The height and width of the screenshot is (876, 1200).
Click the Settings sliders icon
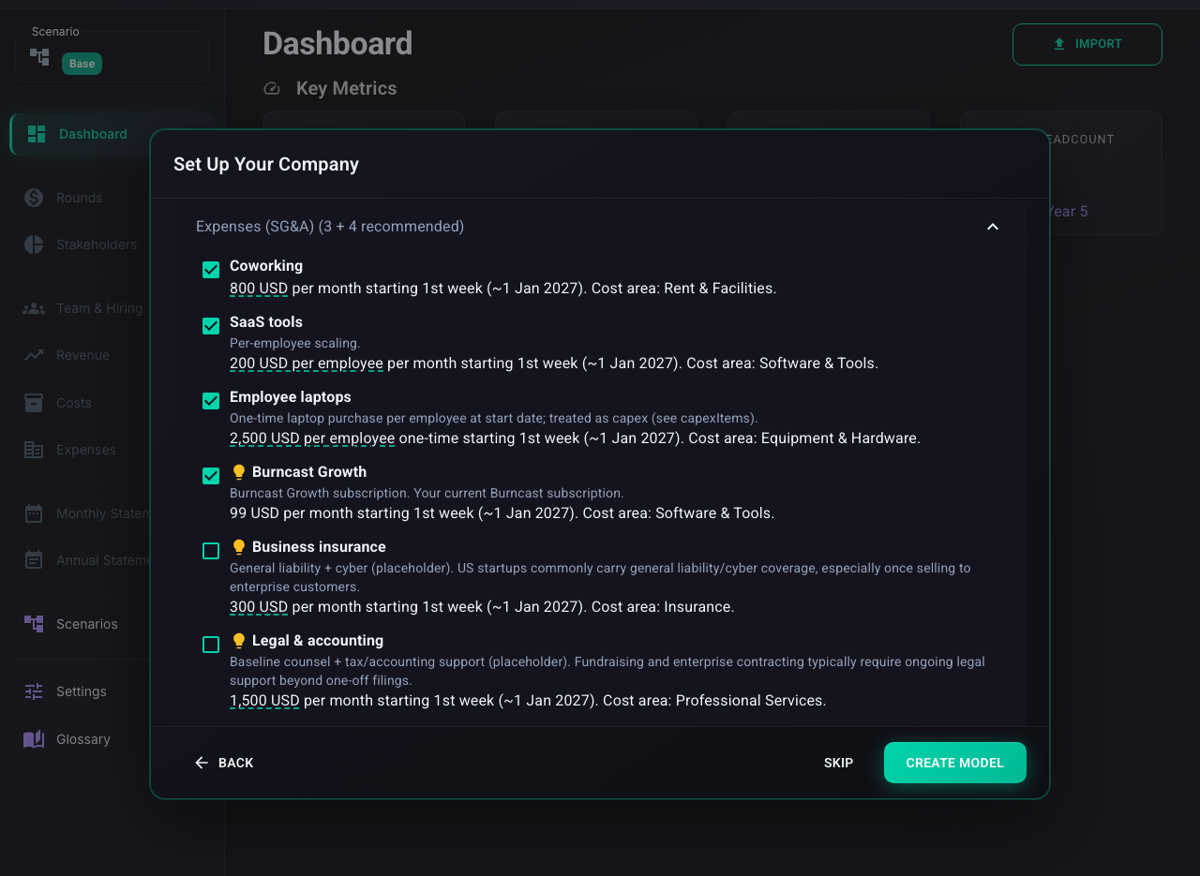tap(34, 691)
